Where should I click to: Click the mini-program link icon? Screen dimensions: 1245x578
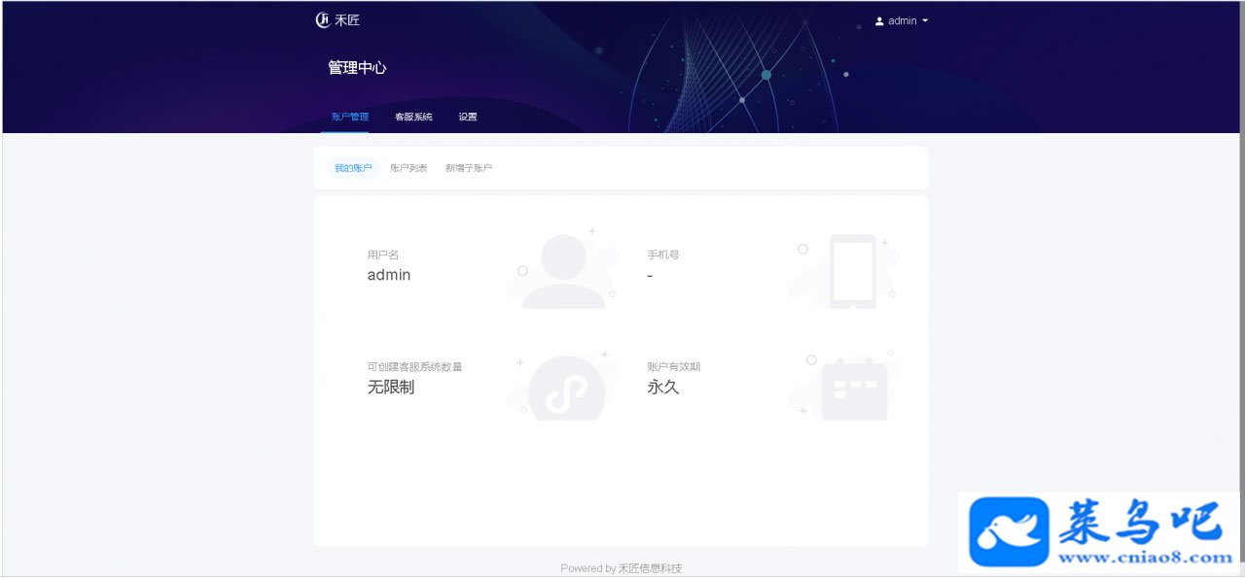click(566, 390)
